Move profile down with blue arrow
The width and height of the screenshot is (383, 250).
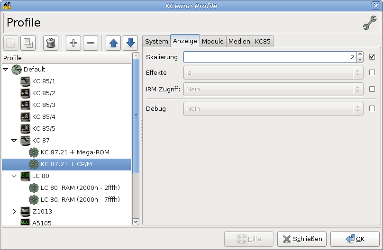click(x=130, y=43)
